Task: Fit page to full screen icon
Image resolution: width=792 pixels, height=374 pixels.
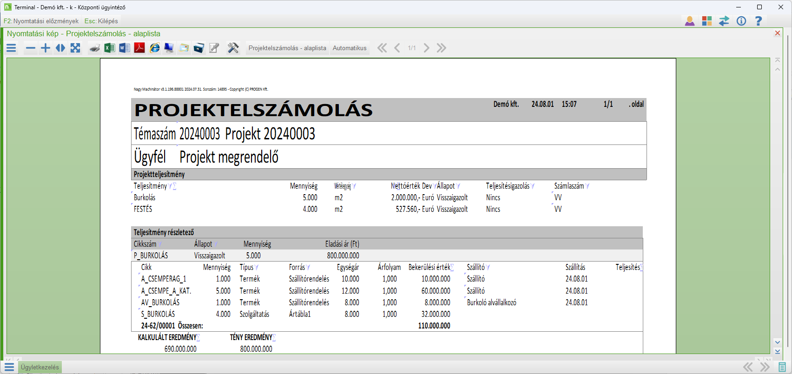Action: click(75, 48)
